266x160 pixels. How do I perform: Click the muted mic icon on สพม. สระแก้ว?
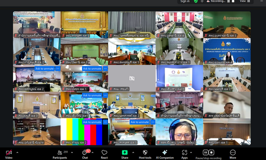[x=111, y=89]
